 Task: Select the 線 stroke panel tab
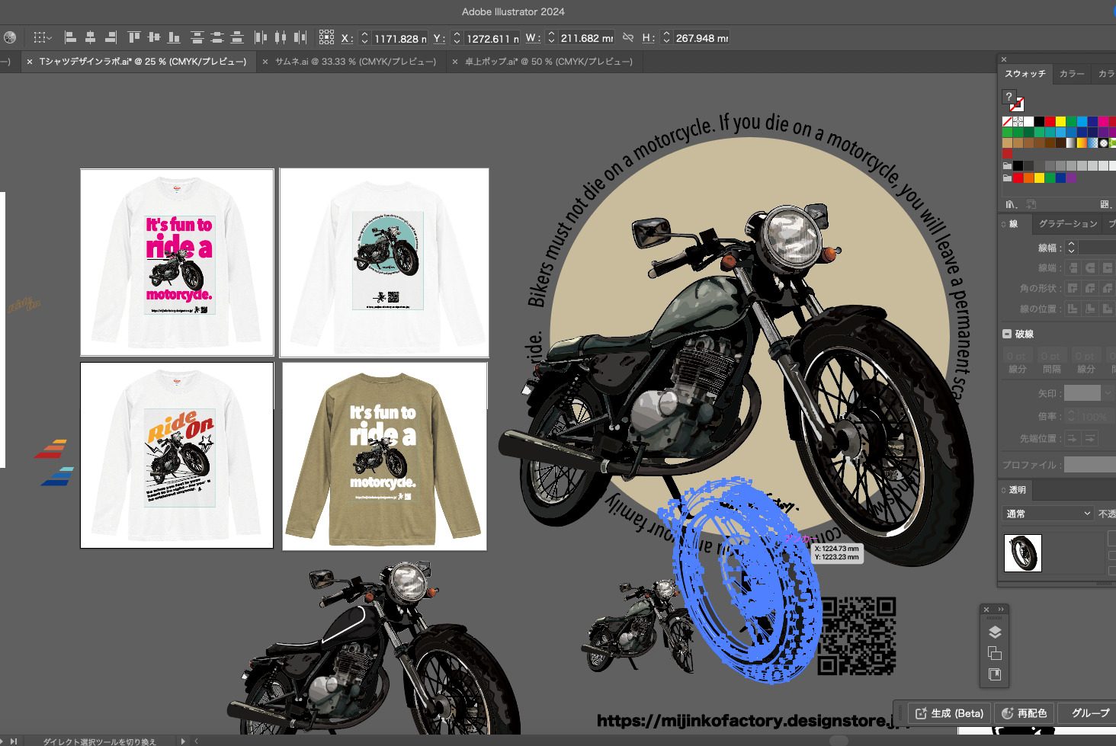[x=1013, y=224]
